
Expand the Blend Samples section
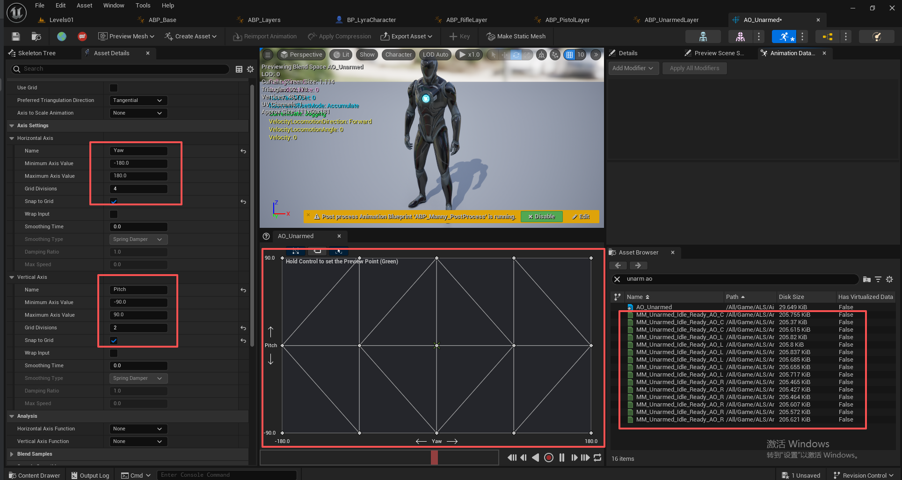click(x=12, y=454)
